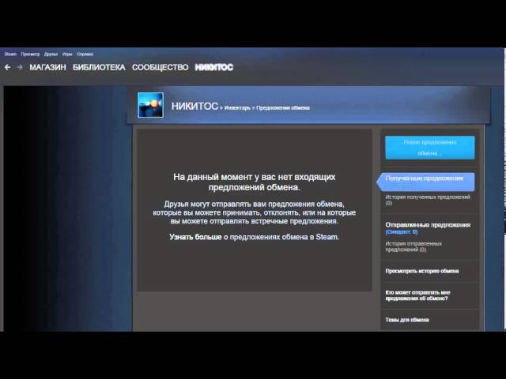Open Просмотреть историю обмена
Image resolution: width=506 pixels, height=379 pixels.
pos(422,271)
